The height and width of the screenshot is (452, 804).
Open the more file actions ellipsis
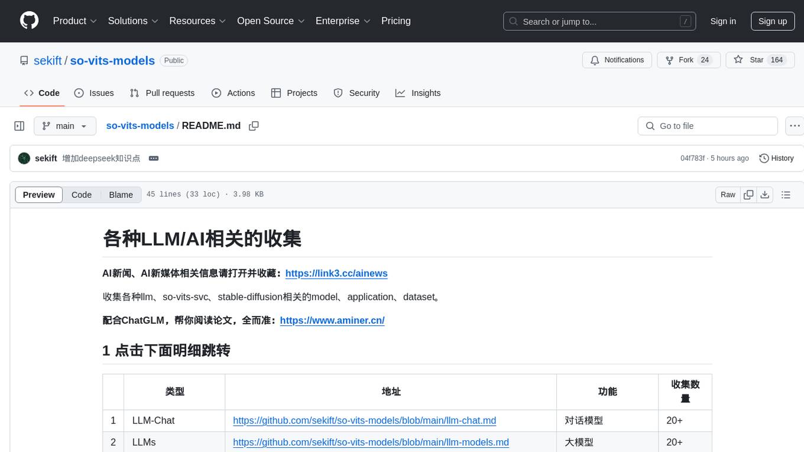(795, 126)
